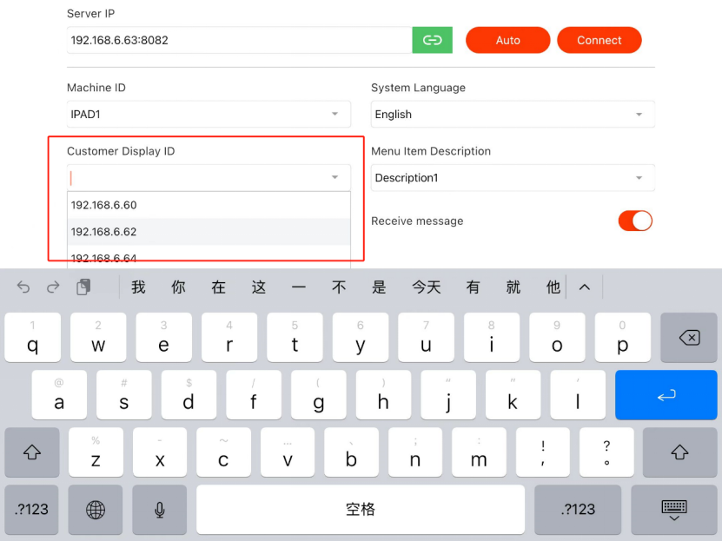Select 192.168.6.60 from the list

click(x=209, y=205)
